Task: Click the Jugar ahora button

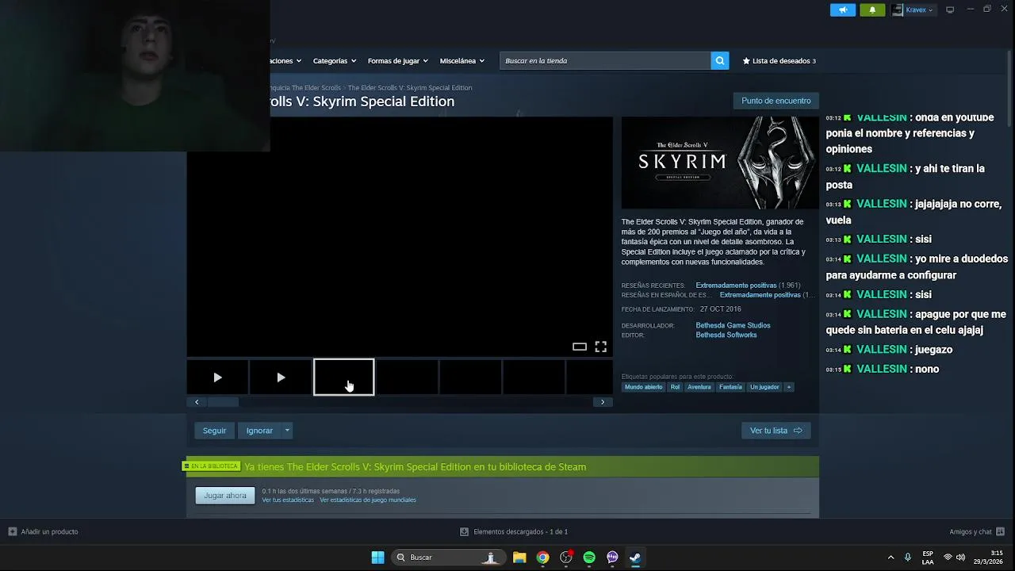Action: point(225,496)
